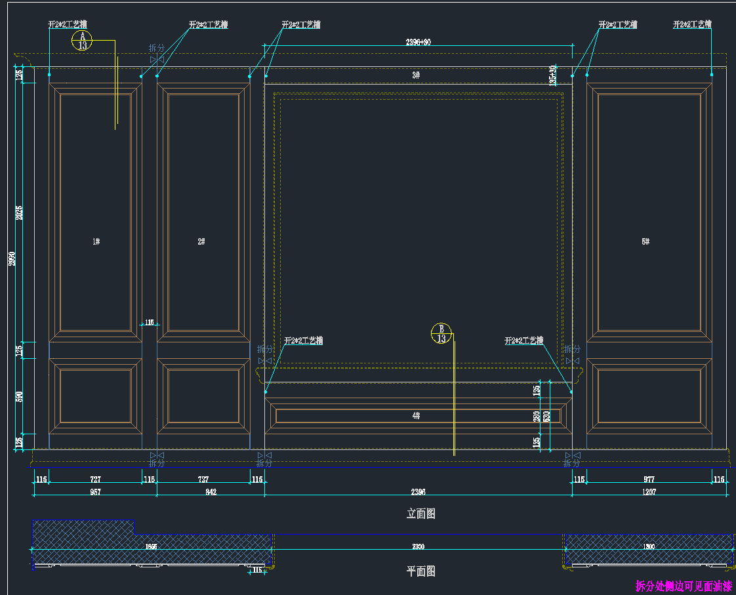This screenshot has width=736, height=595.
Task: Select the 1207 horizontal dimension text
Action: [649, 491]
